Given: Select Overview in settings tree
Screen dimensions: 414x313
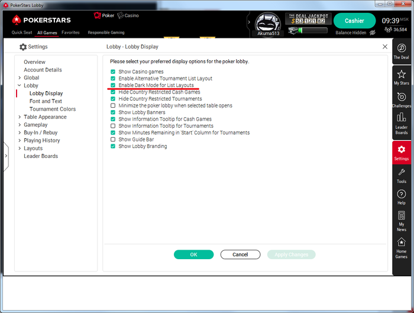Looking at the screenshot, I should coord(34,62).
